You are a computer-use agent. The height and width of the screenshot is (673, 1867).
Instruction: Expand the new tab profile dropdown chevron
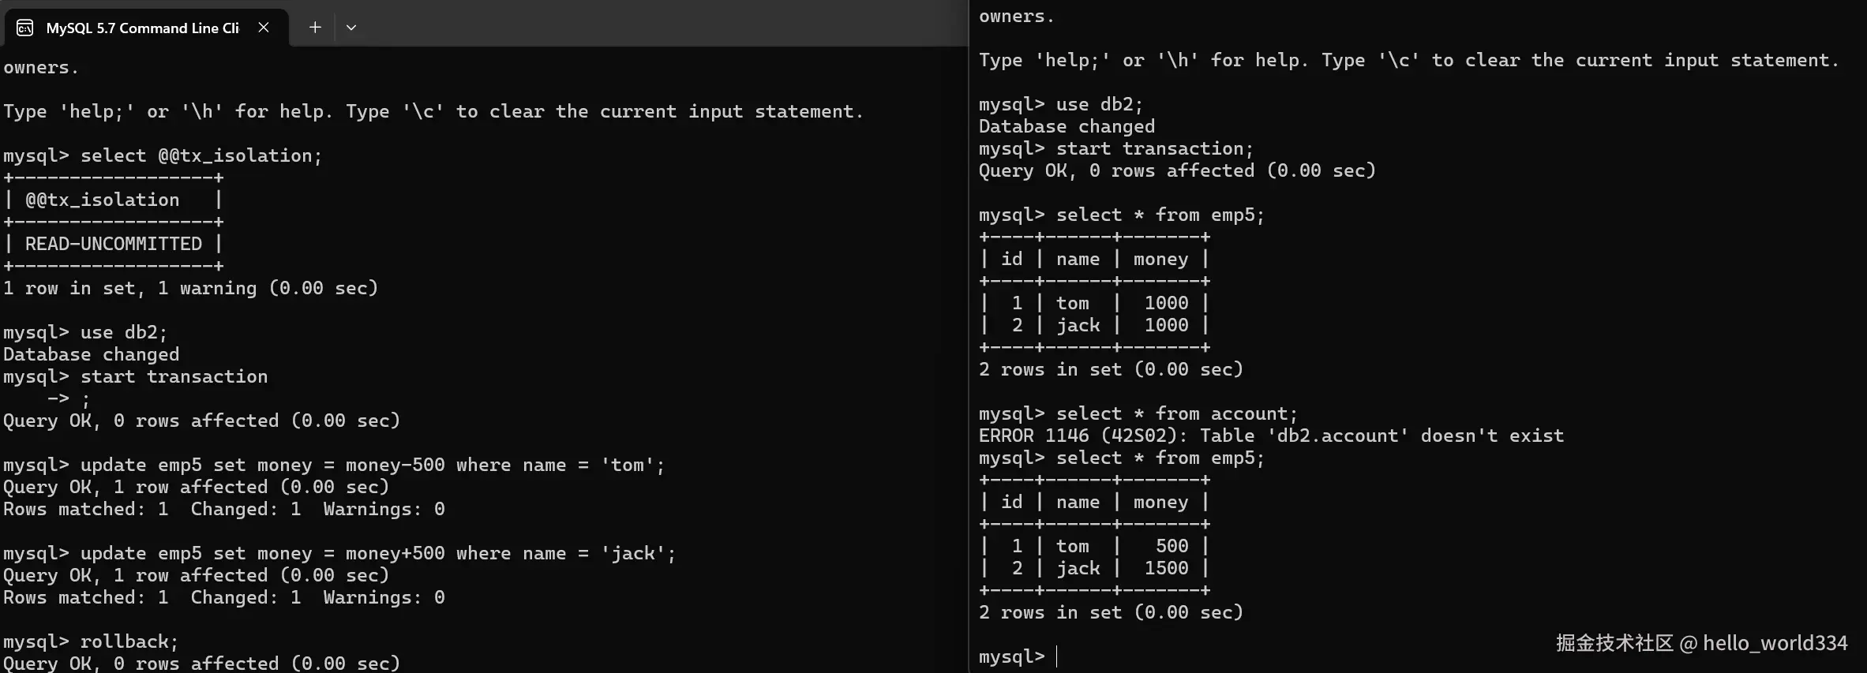[351, 28]
